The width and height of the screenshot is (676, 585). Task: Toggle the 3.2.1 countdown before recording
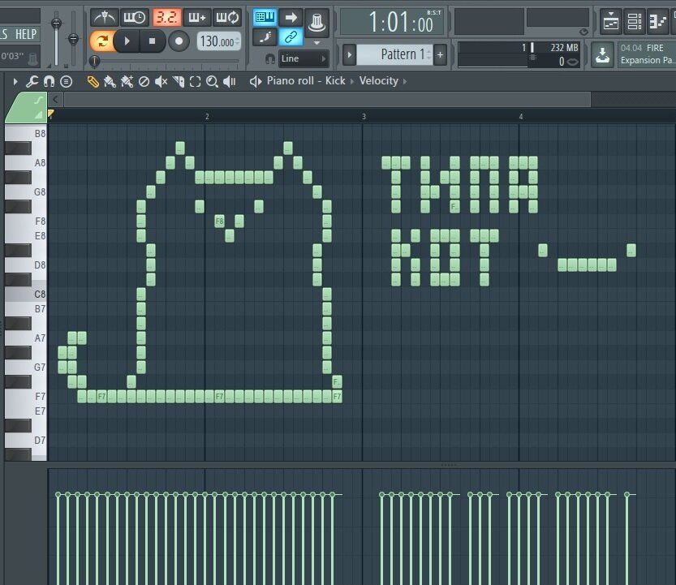[166, 18]
